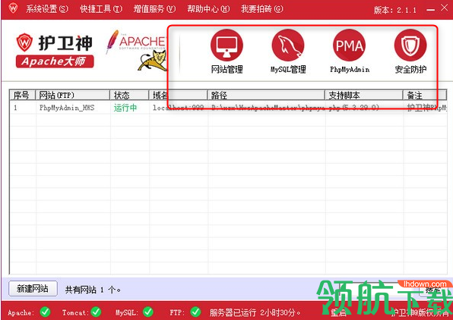Open the 快捷工具(T) menu
The image size is (453, 320).
pyautogui.click(x=101, y=9)
